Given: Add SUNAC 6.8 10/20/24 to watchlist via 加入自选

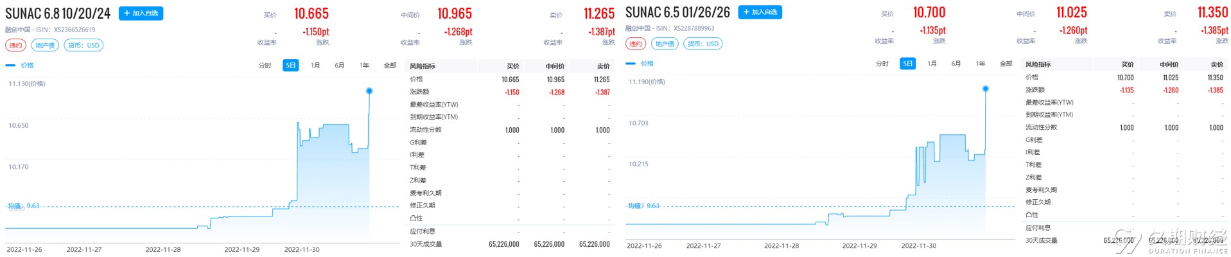Looking at the screenshot, I should pos(141,13).
